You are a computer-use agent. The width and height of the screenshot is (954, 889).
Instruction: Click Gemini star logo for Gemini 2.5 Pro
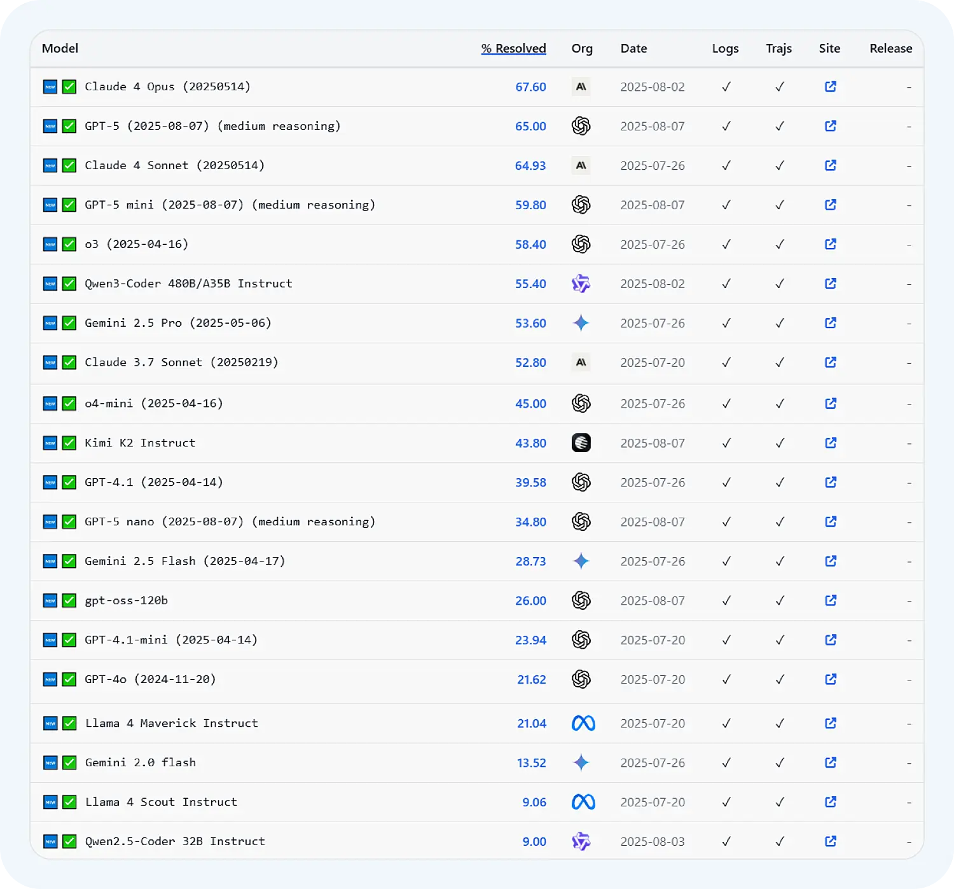pos(581,323)
